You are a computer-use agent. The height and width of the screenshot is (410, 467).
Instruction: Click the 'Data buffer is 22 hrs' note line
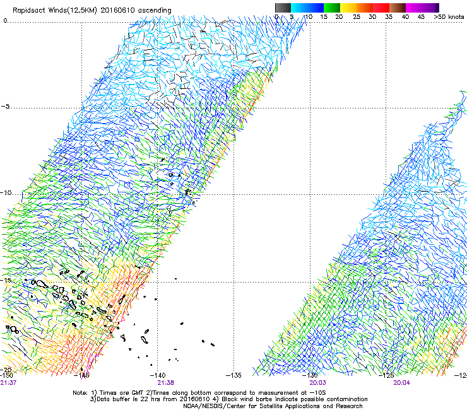coord(228,399)
